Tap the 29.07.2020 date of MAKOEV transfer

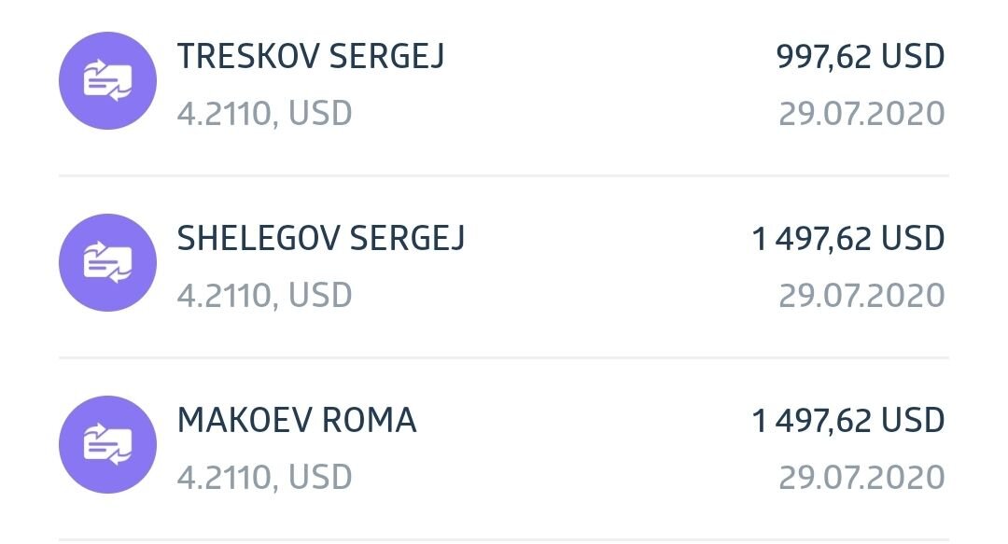click(861, 478)
